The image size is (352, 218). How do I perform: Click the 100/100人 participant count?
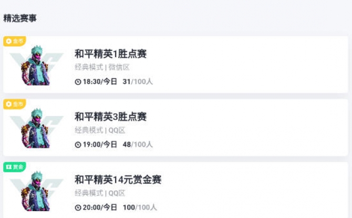coord(140,207)
